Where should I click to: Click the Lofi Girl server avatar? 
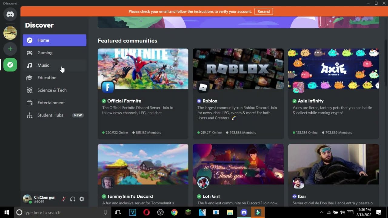[203, 183]
